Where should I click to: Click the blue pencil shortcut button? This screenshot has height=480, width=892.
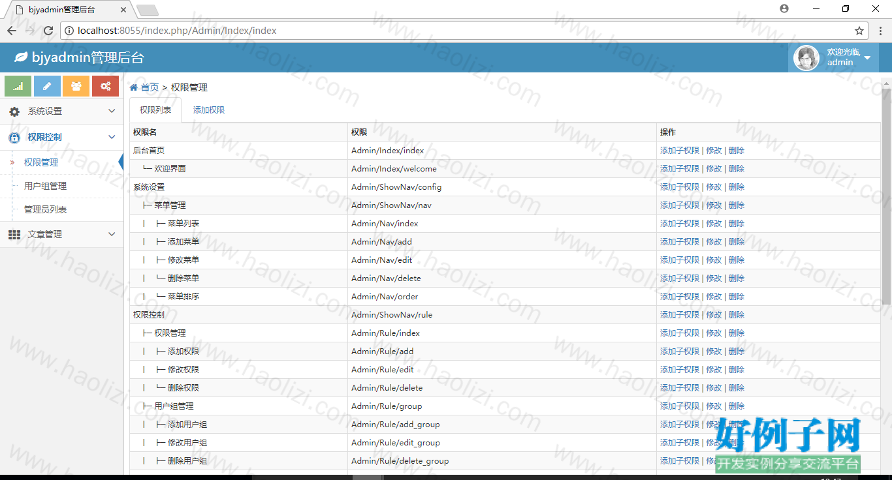coord(47,86)
